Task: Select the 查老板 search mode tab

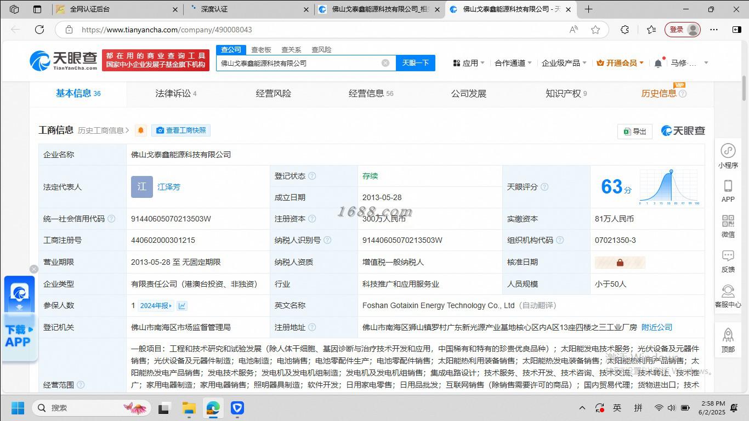Action: (261, 49)
